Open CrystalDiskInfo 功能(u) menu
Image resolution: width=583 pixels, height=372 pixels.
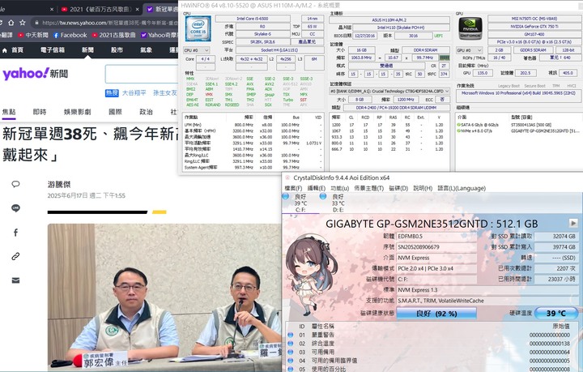(340, 188)
